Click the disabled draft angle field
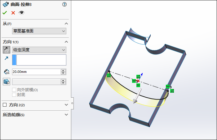217x140 pixels. (36, 82)
